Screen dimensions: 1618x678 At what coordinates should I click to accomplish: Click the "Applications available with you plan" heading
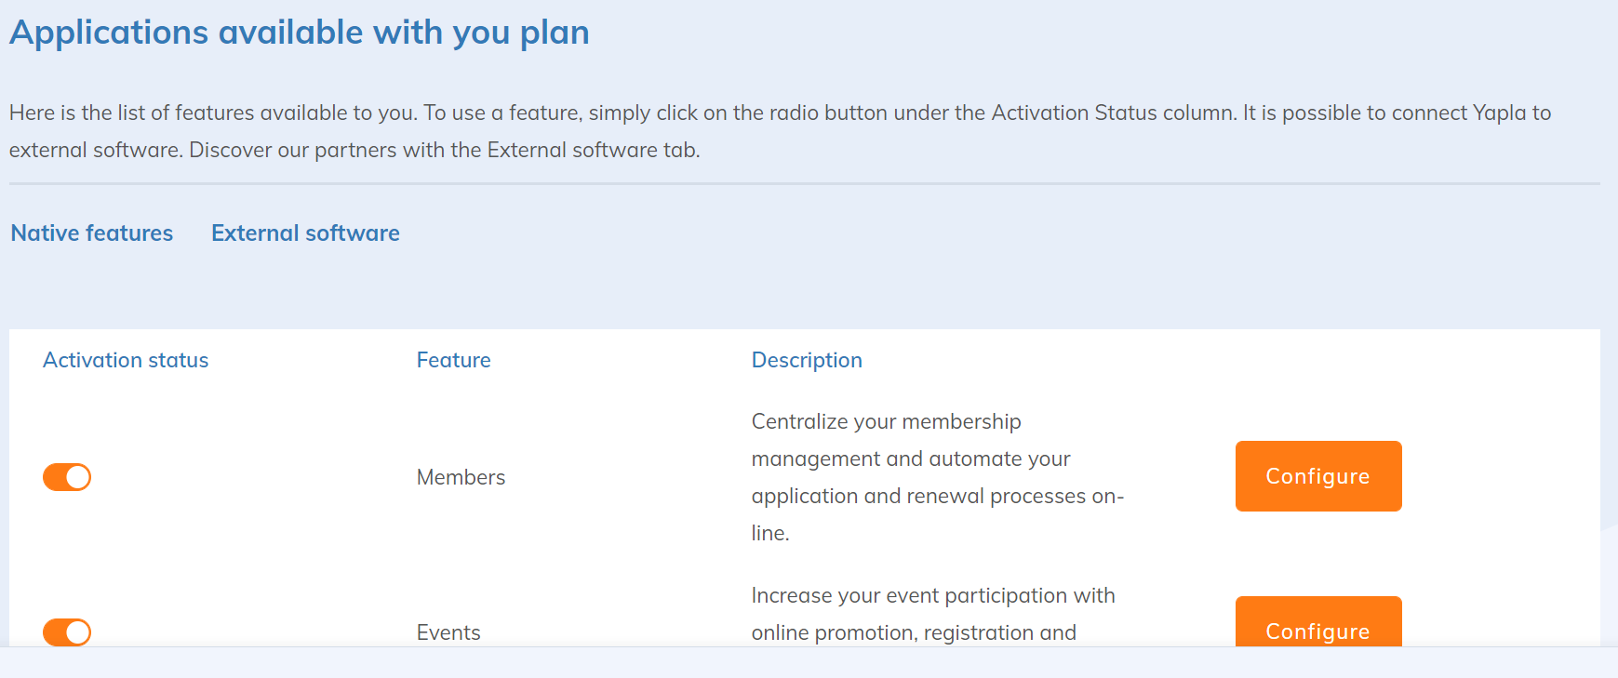[300, 33]
